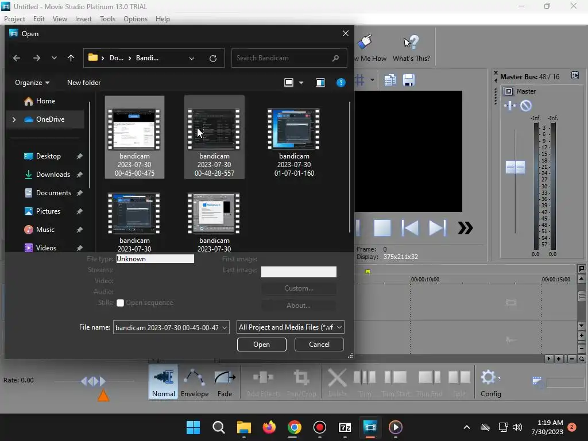Select the Normal edit tool
Viewport: 588px width, 441px height.
click(164, 382)
